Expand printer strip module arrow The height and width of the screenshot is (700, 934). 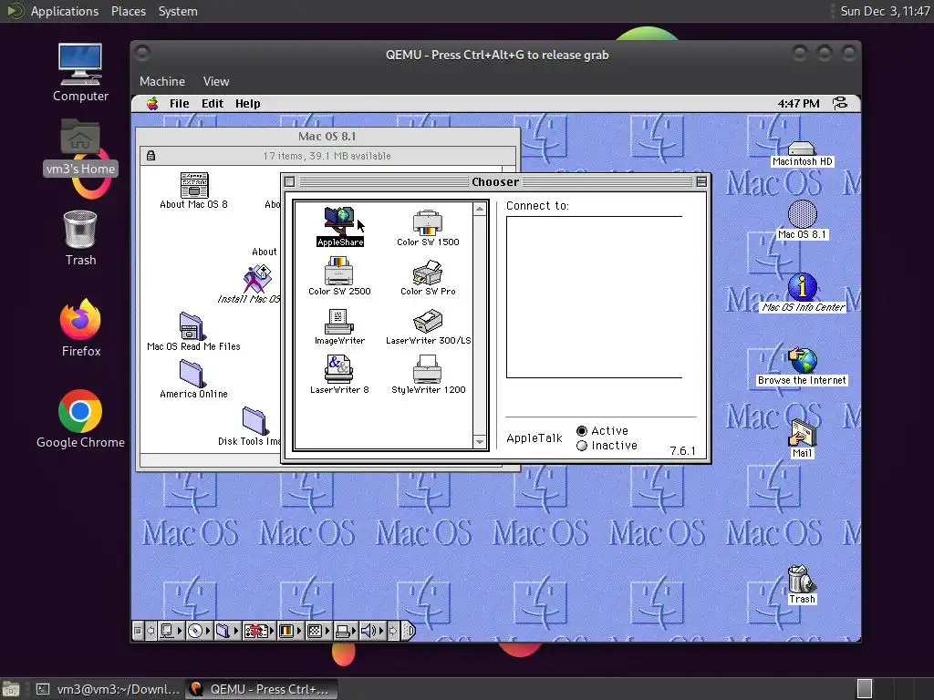pos(354,631)
